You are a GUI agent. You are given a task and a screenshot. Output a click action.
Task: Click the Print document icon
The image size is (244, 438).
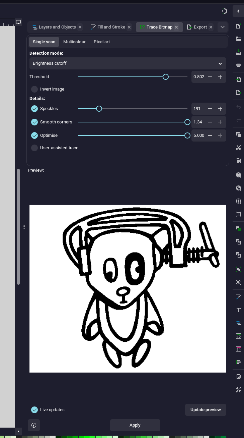click(238, 65)
